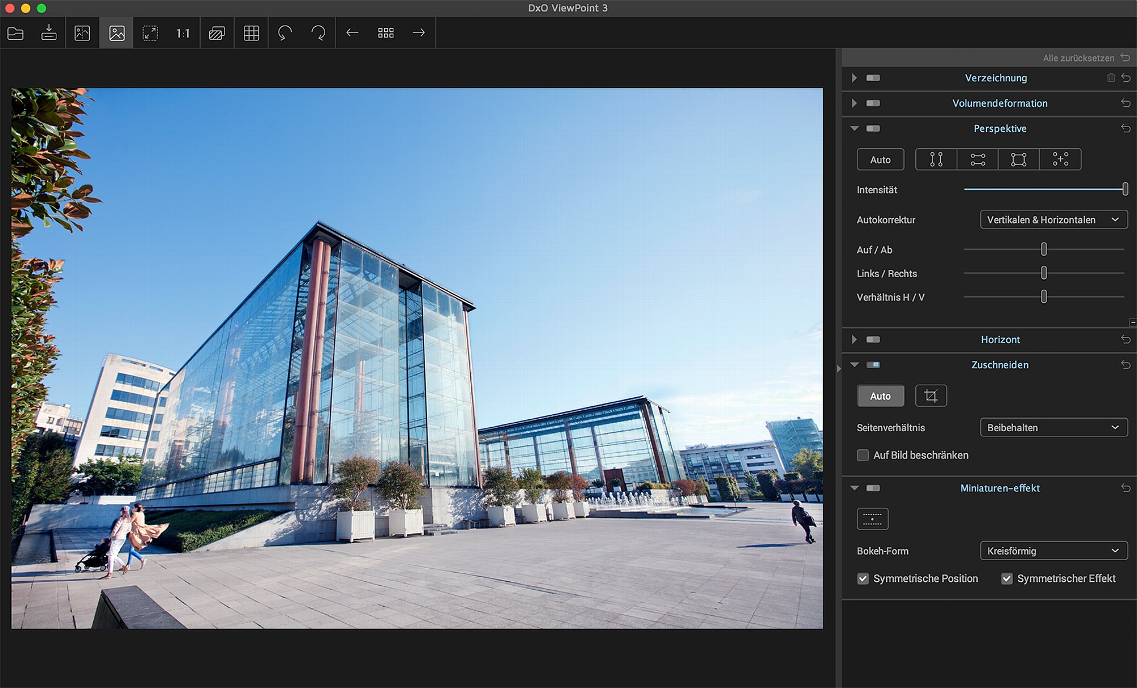Image resolution: width=1137 pixels, height=688 pixels.
Task: Go to next image arrow
Action: (419, 33)
